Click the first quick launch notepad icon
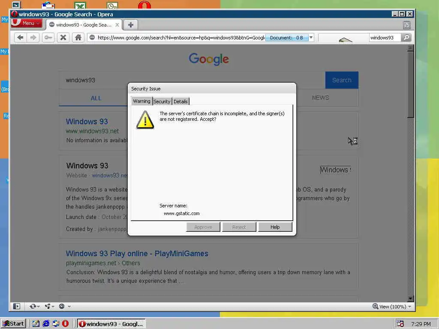 point(36,324)
